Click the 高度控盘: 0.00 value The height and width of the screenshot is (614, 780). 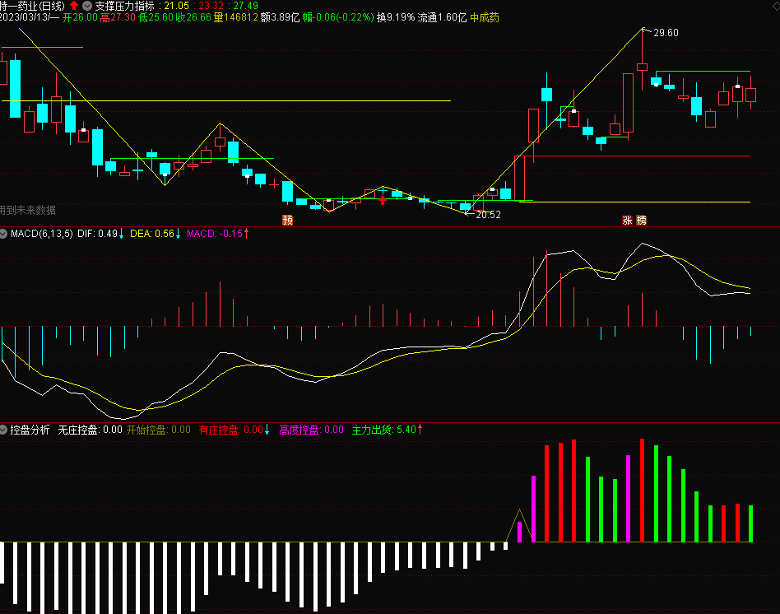click(311, 430)
